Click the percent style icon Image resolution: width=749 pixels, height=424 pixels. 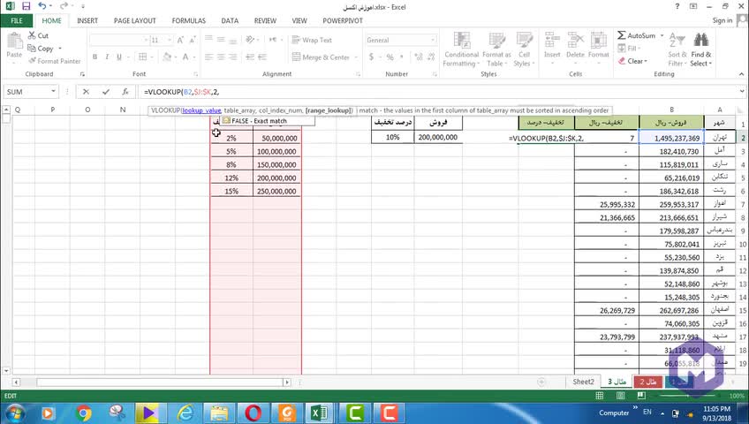390,57
